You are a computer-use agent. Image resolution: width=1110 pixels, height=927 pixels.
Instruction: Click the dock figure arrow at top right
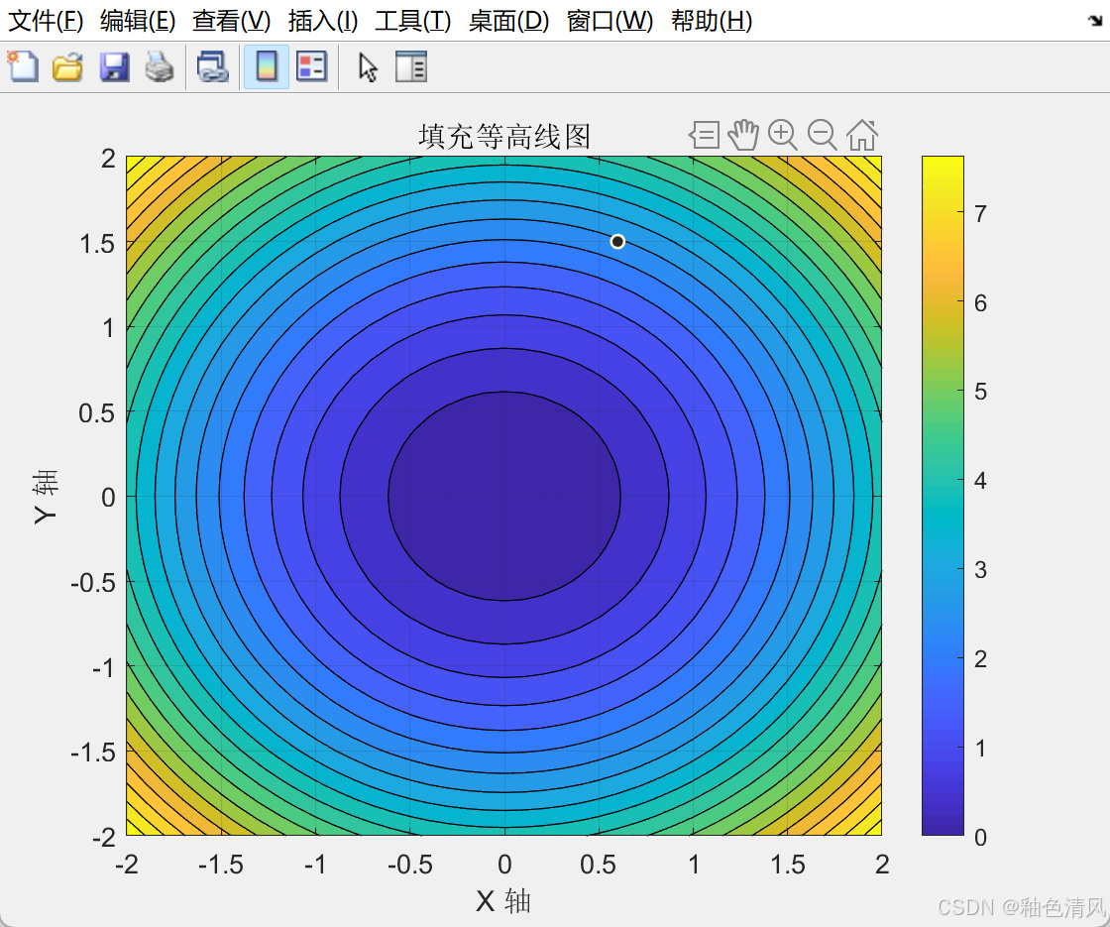point(1095,20)
